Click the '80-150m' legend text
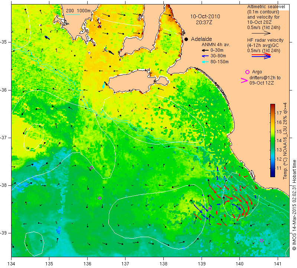Image resolution: width=297 pixels, height=268 pixels. coord(219,62)
